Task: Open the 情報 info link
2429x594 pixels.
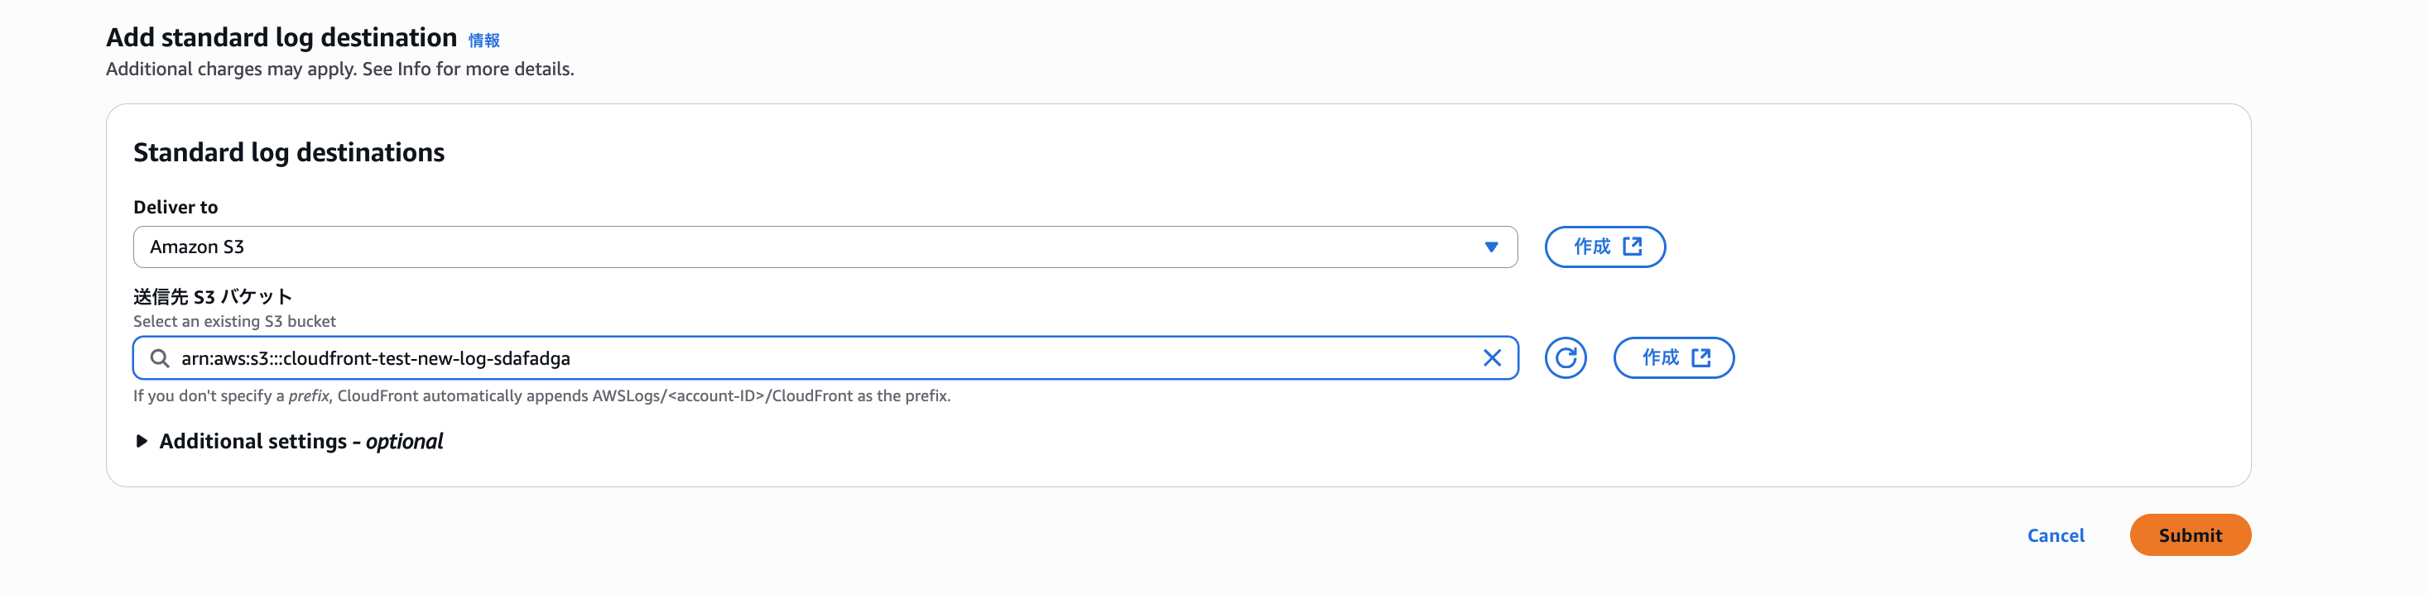Action: (483, 41)
